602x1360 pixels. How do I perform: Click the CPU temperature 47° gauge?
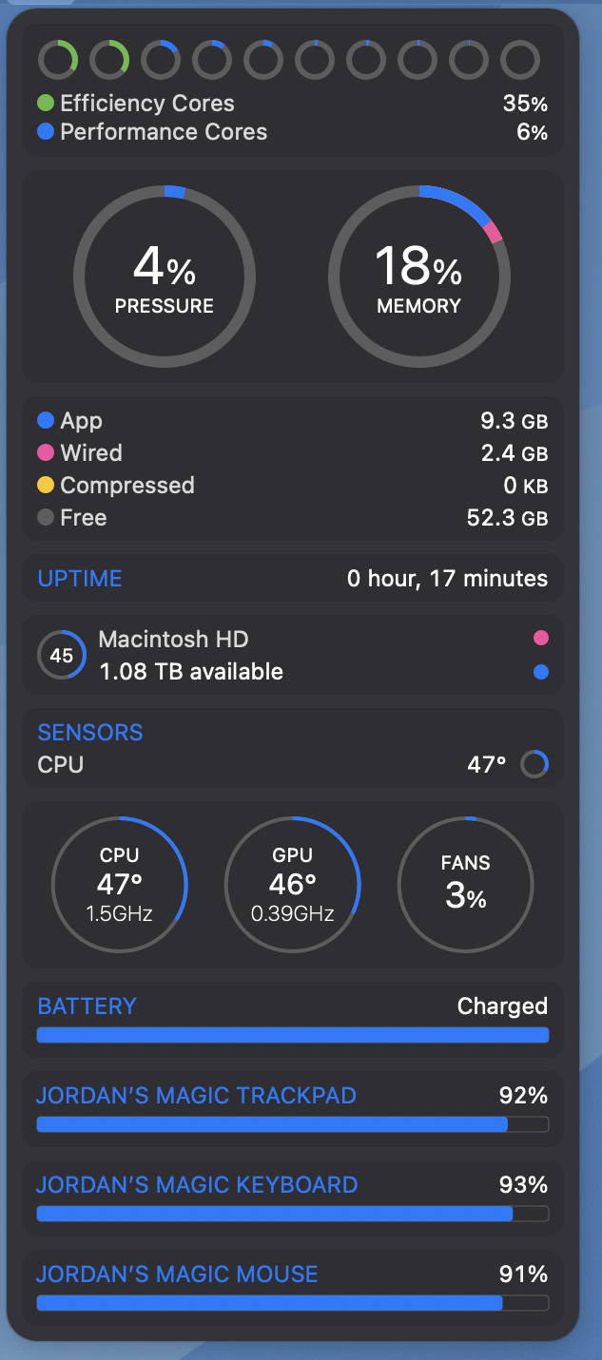[120, 885]
